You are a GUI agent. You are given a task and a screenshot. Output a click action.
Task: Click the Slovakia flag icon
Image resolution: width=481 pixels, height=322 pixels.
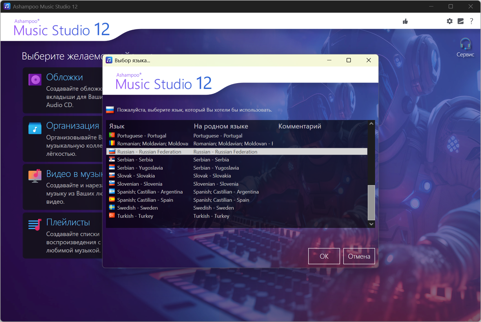tap(112, 175)
